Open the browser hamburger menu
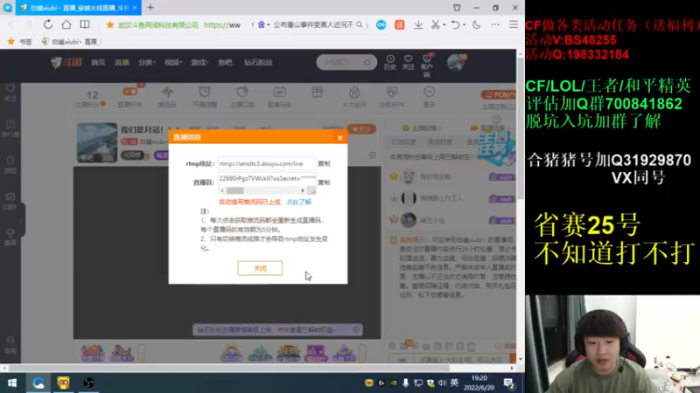Screen dimensions: 700x393 (514, 25)
